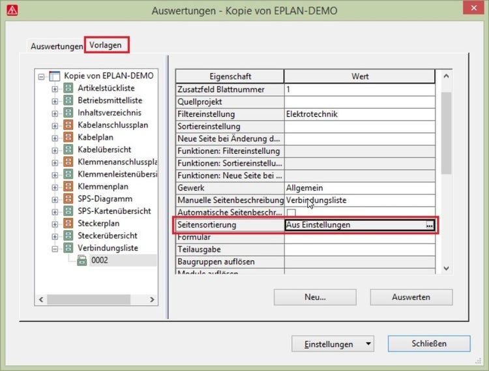Click the Steckerplan report icon
Image resolution: width=489 pixels, height=371 pixels.
pyautogui.click(x=68, y=224)
